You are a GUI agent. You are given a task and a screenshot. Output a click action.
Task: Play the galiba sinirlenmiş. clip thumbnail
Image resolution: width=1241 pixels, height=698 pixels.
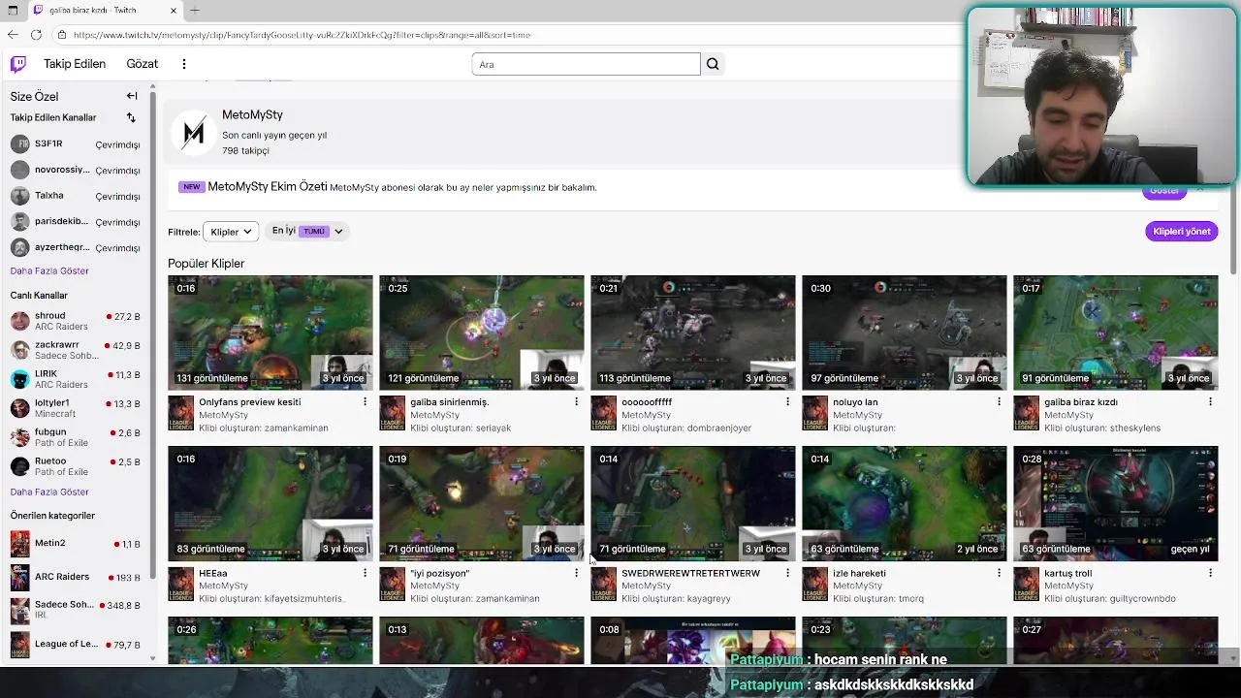(482, 333)
